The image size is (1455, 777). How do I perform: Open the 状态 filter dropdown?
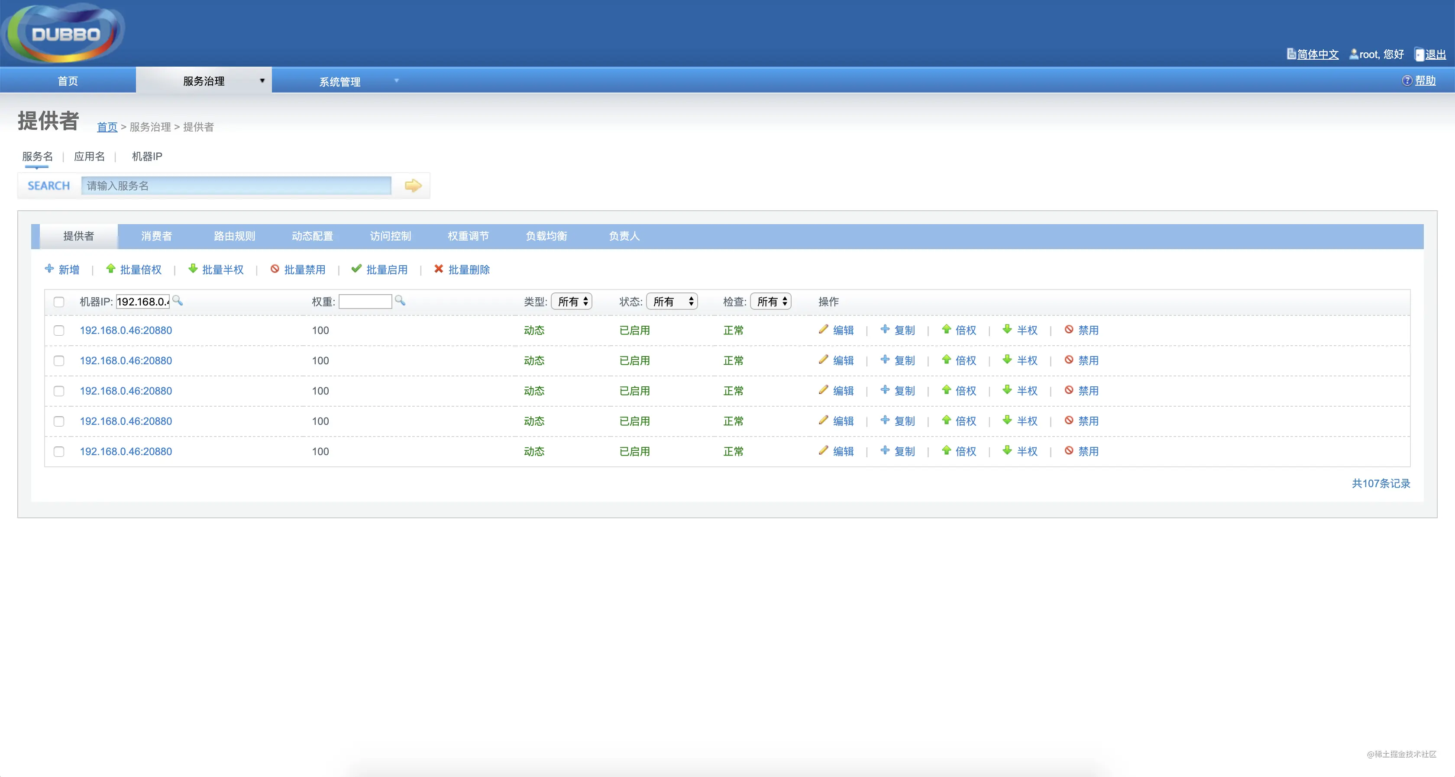pyautogui.click(x=672, y=301)
